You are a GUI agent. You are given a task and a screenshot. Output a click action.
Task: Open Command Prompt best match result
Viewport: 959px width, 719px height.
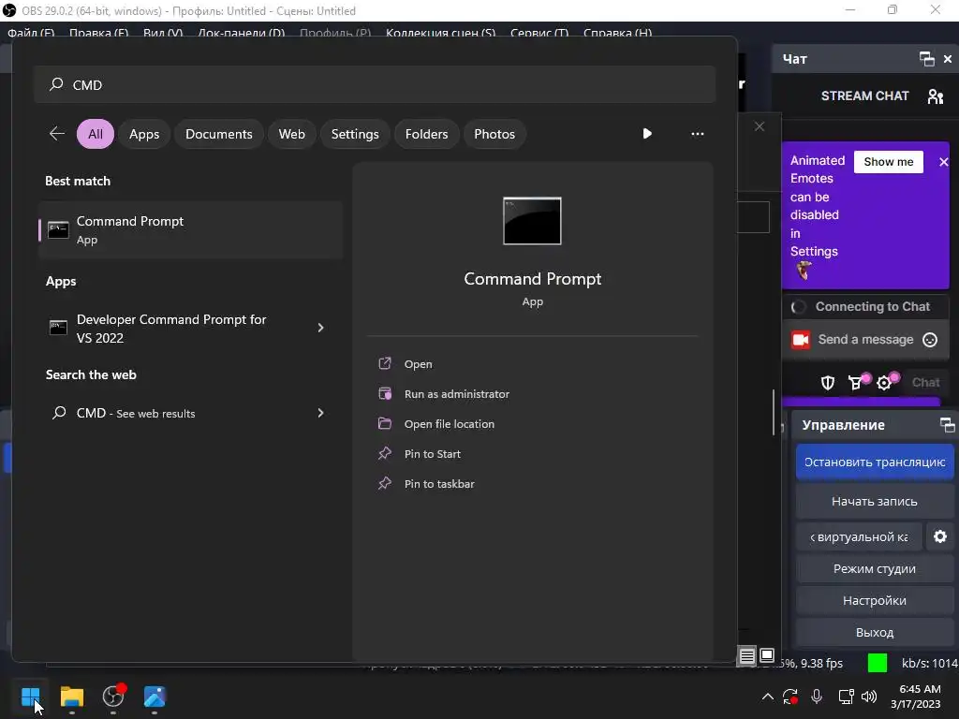[190, 230]
